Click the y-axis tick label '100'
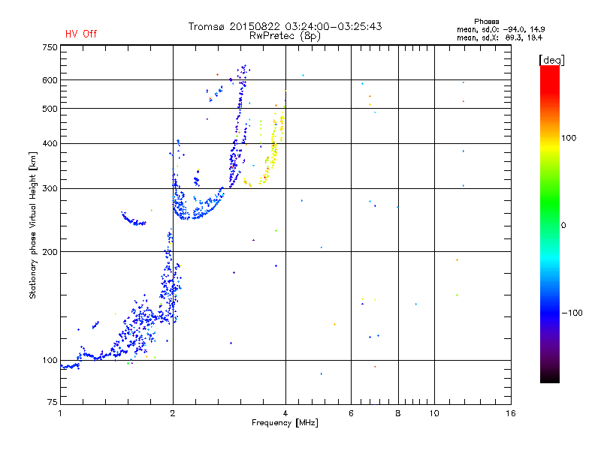 coord(50,361)
